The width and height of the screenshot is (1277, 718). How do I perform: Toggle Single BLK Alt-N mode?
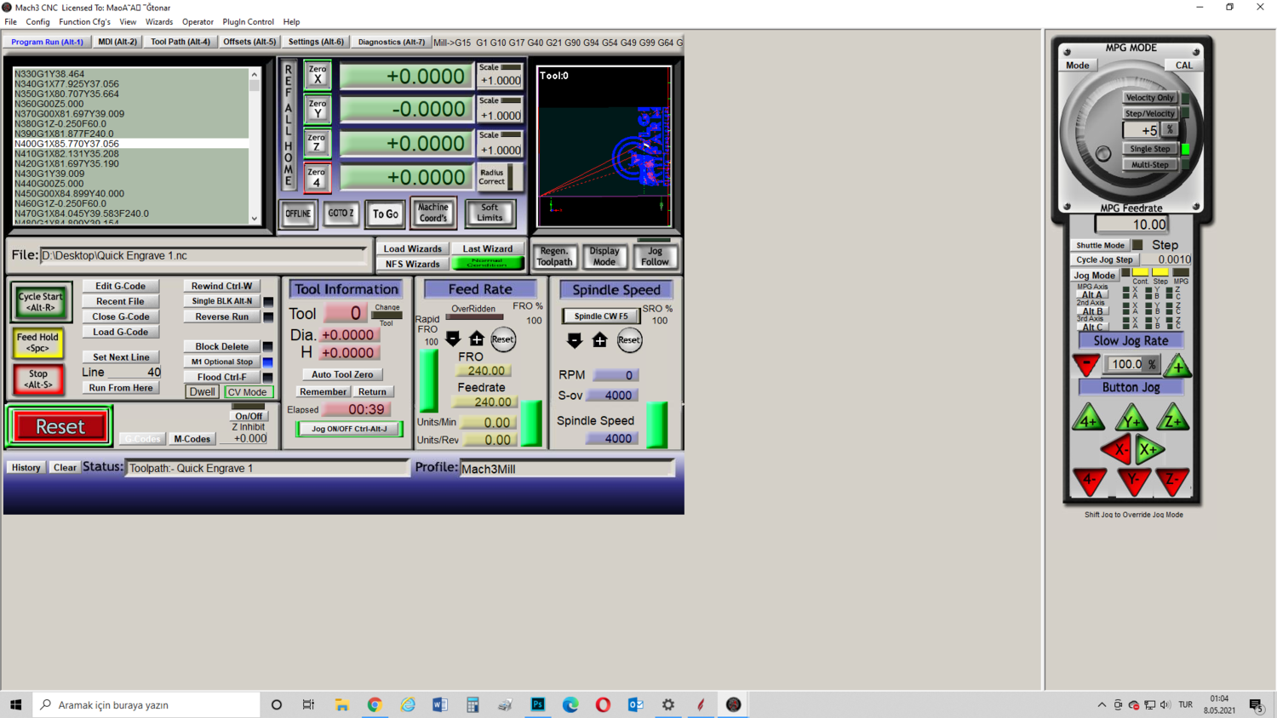(x=222, y=301)
